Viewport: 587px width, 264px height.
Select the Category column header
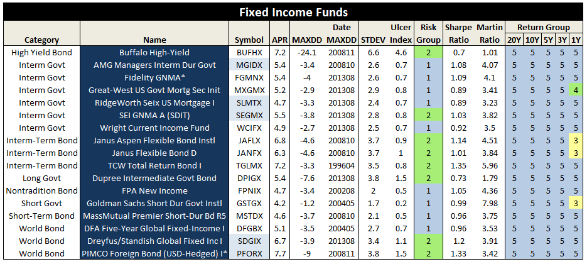(42, 40)
